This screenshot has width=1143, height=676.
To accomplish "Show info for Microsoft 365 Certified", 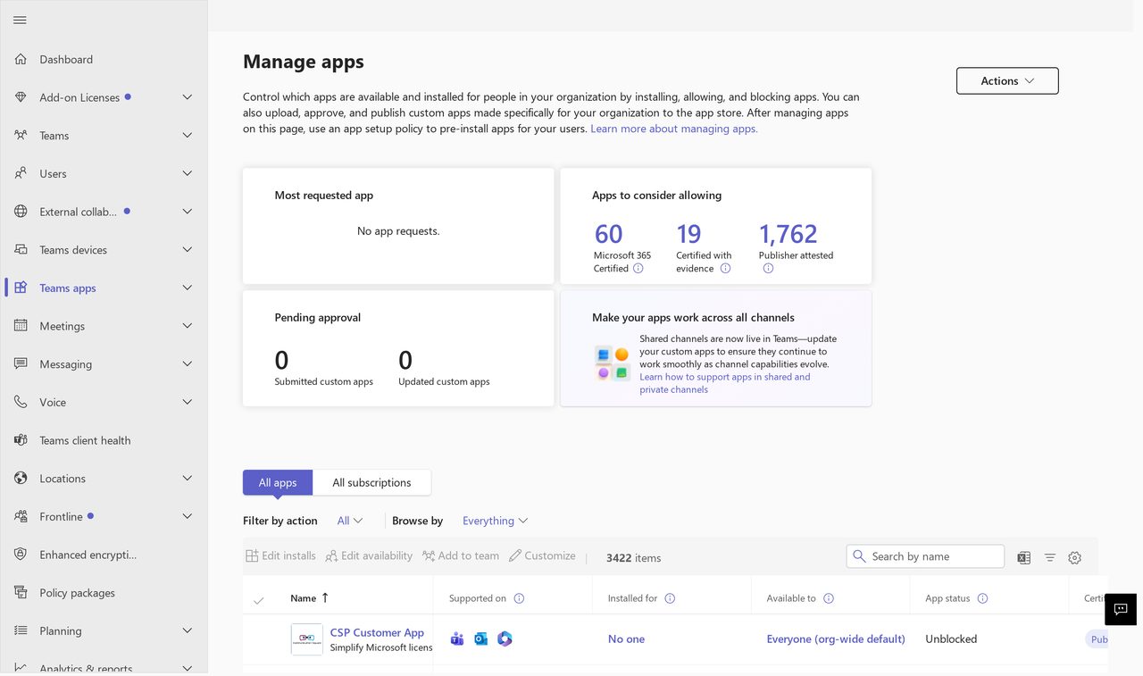I will pos(638,268).
